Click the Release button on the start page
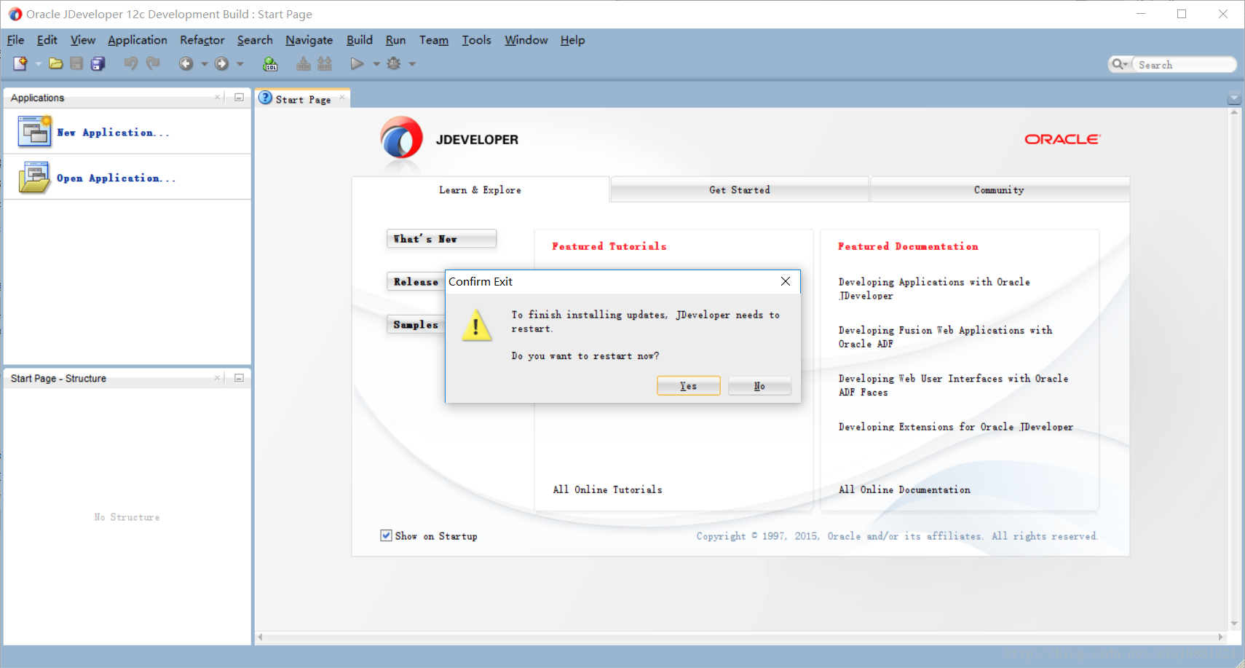1245x668 pixels. tap(416, 282)
